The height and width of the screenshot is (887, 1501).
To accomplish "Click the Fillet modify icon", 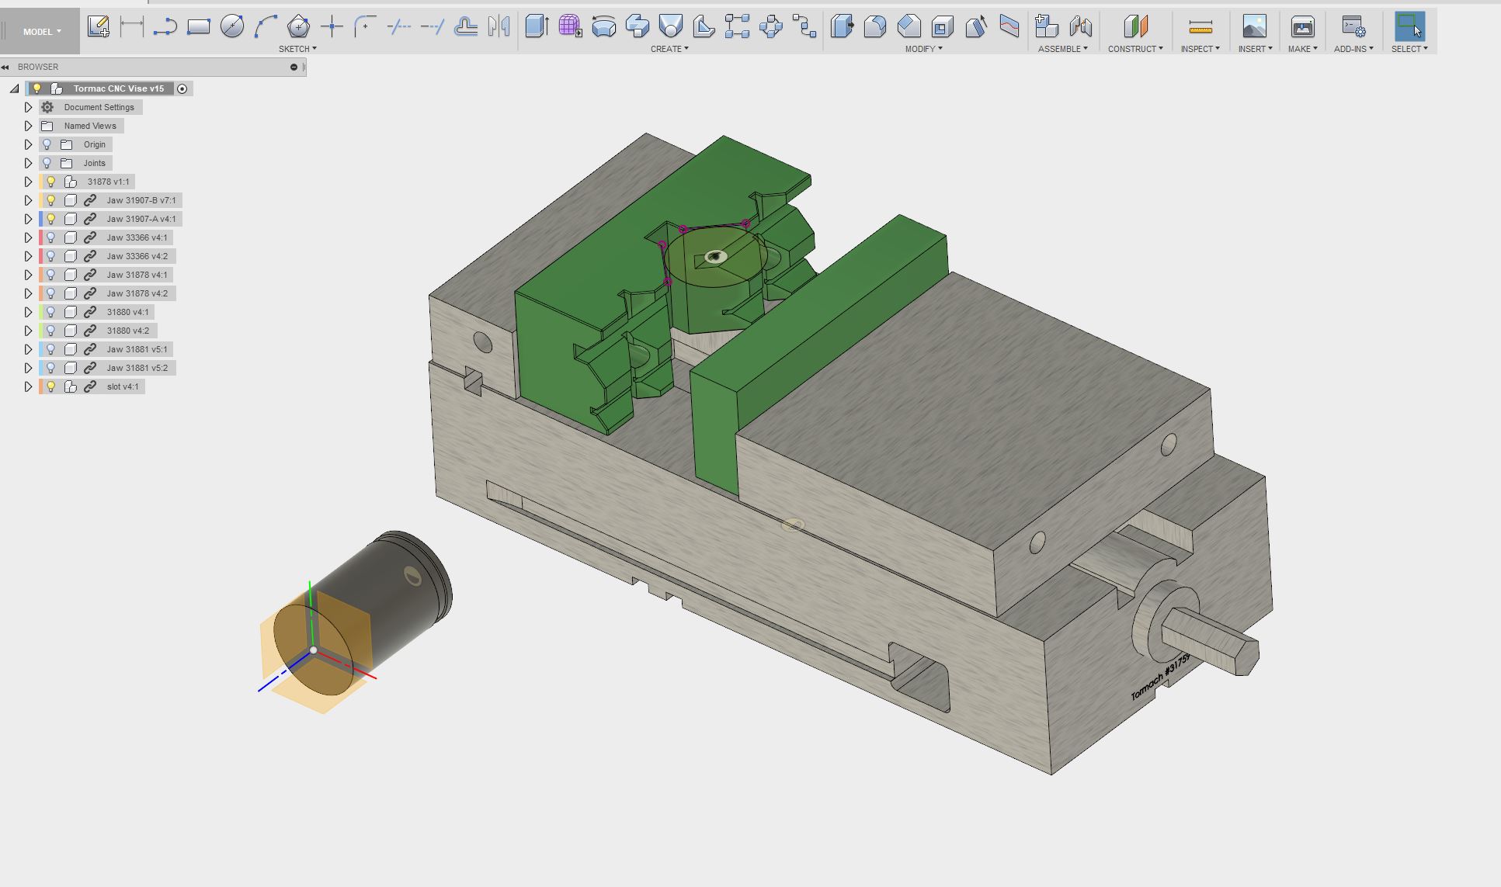I will (874, 26).
